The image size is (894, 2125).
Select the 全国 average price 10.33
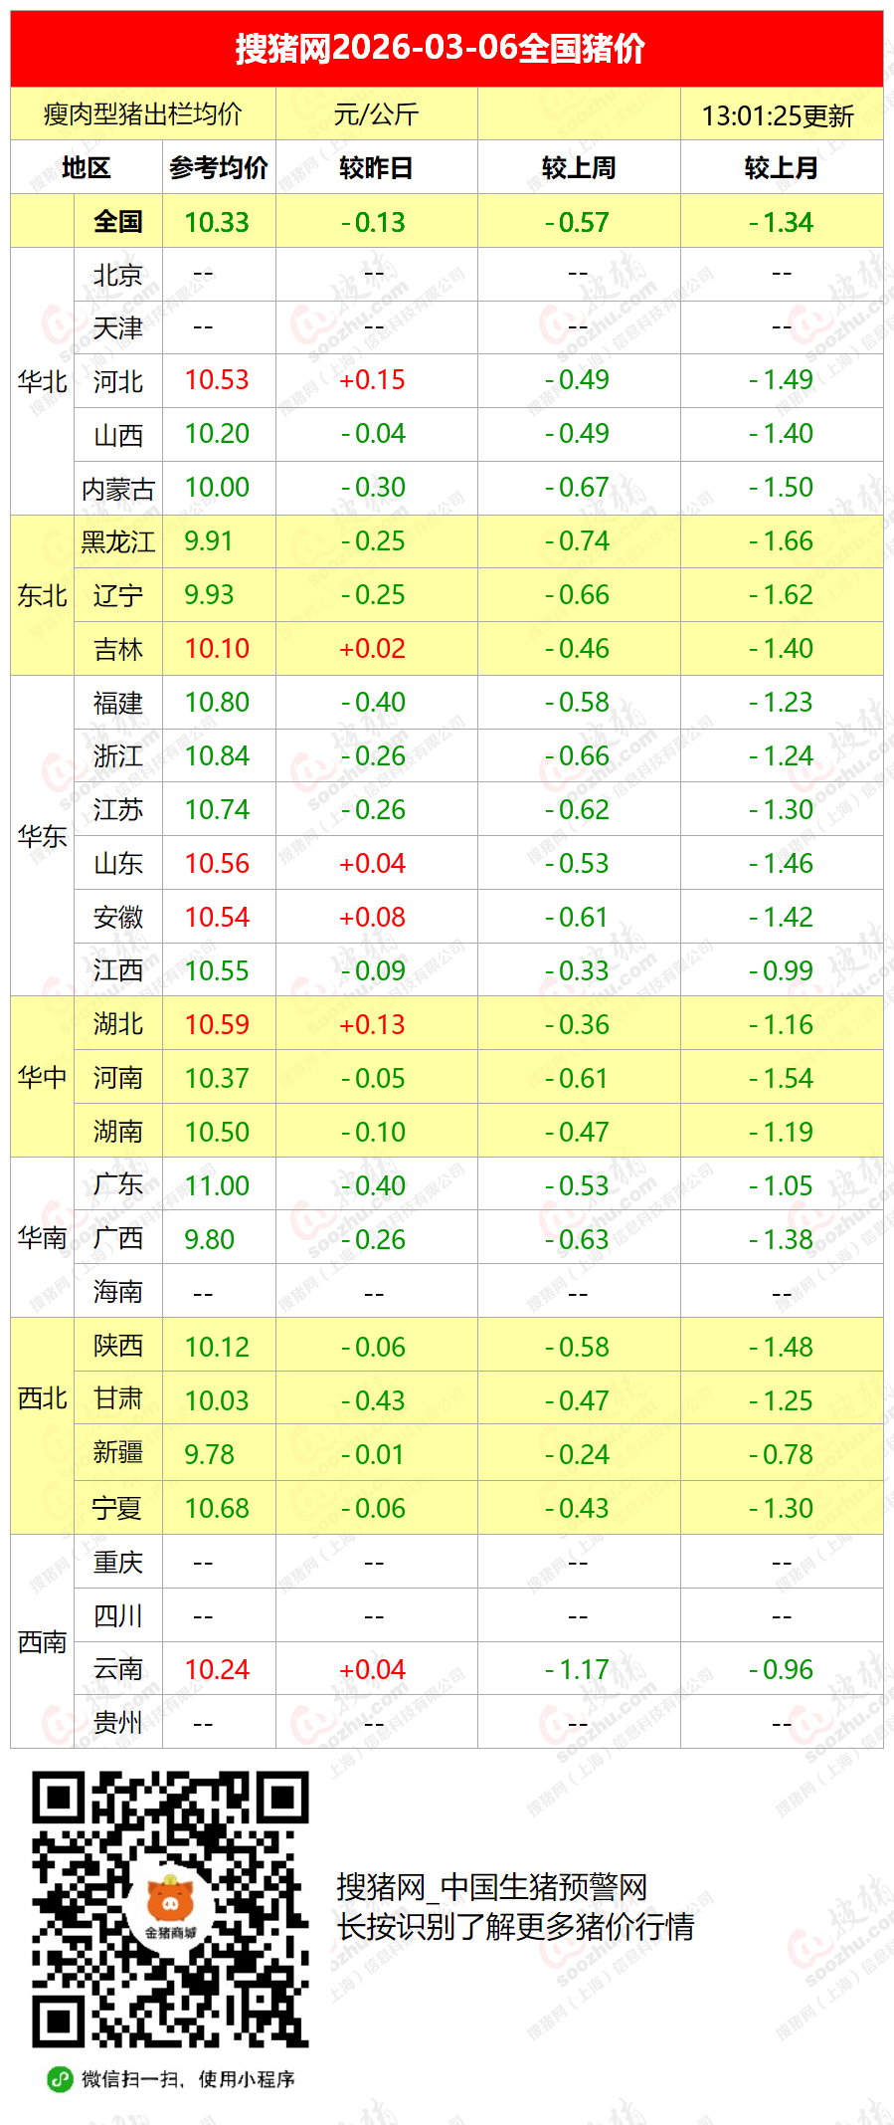pyautogui.click(x=218, y=222)
